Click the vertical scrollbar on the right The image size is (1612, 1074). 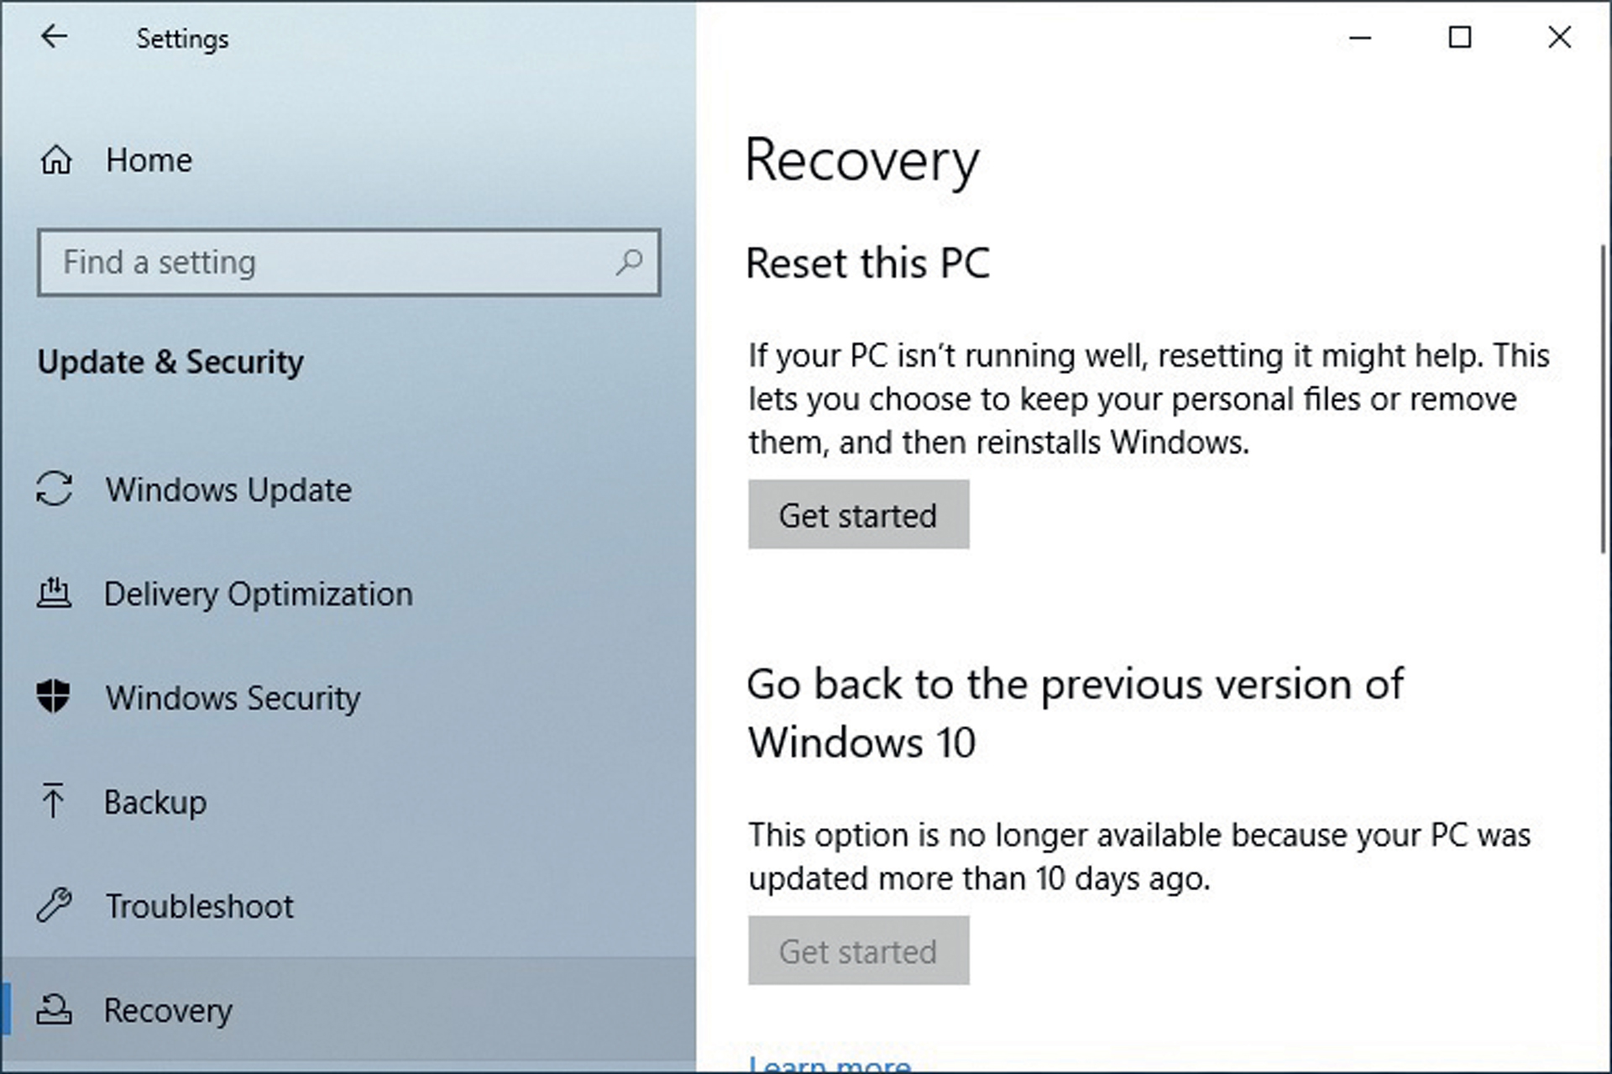(x=1604, y=399)
